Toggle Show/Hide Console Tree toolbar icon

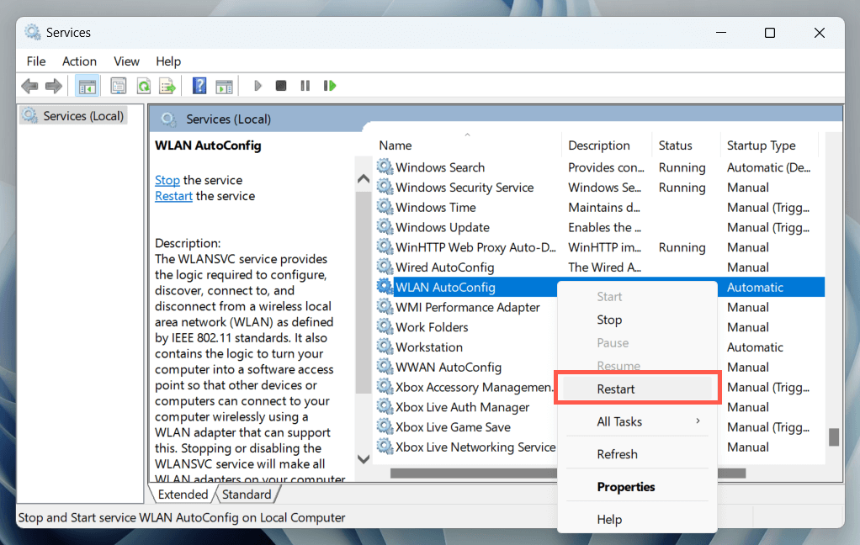(x=88, y=86)
